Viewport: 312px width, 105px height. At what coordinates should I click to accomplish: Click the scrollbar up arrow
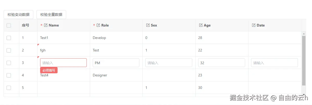point(304,34)
